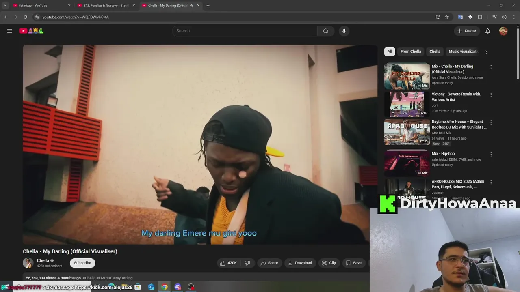This screenshot has width=520, height=292.
Task: Mute the Chella tab via audio icon
Action: point(191,6)
